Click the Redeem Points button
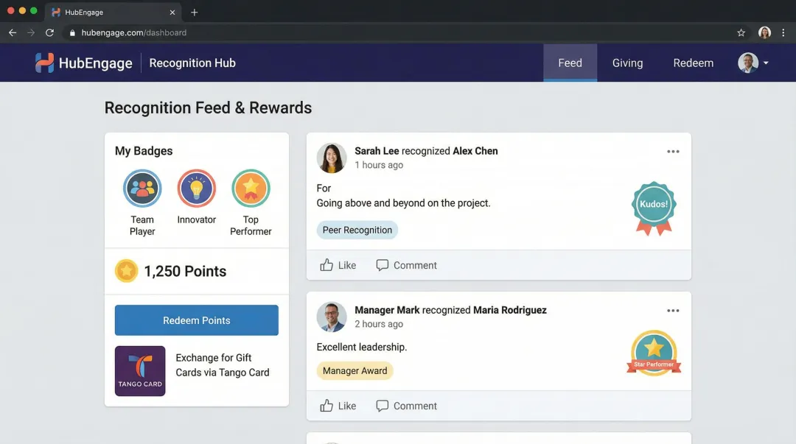796x444 pixels. tap(196, 320)
